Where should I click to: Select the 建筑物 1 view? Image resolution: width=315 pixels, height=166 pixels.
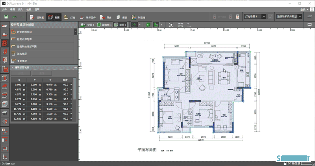click(x=104, y=25)
